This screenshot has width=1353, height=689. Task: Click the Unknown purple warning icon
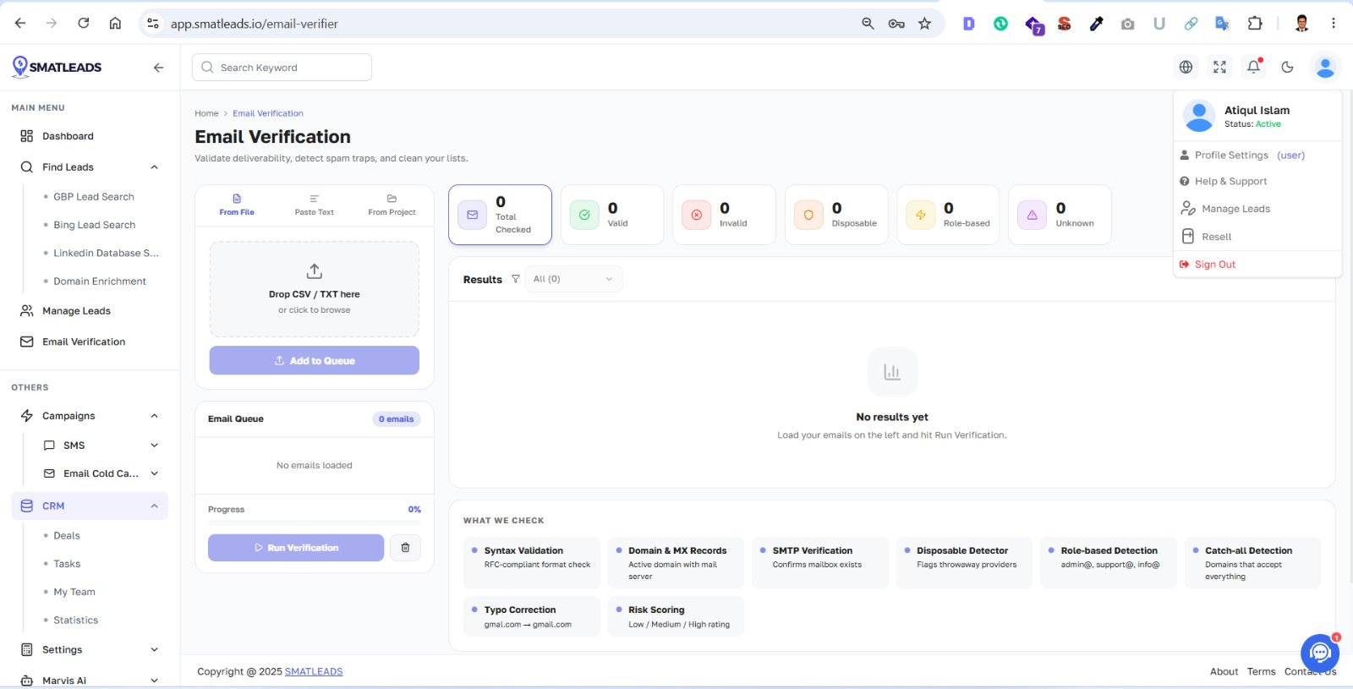[1032, 215]
